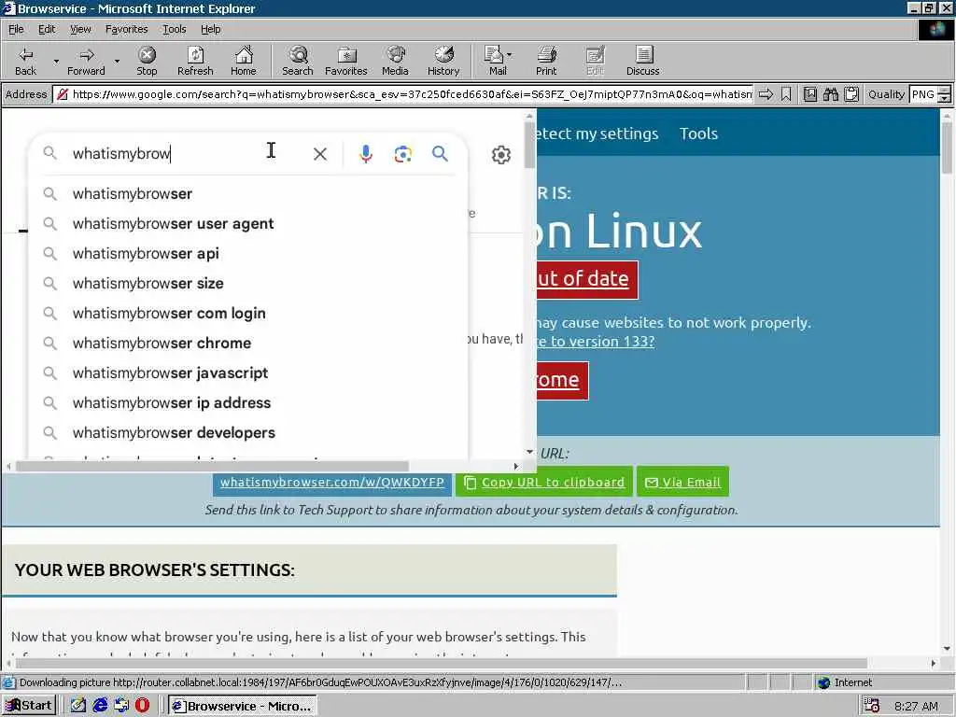Viewport: 956px width, 717px height.
Task: Click the clipboard icon in the address toolbar
Action: click(851, 94)
